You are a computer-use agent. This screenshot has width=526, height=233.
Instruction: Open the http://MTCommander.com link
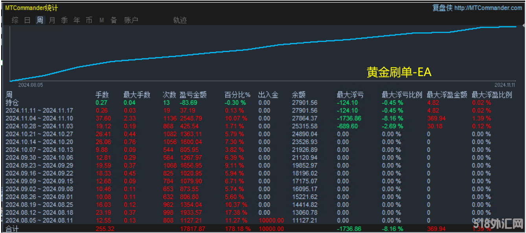tap(488, 8)
